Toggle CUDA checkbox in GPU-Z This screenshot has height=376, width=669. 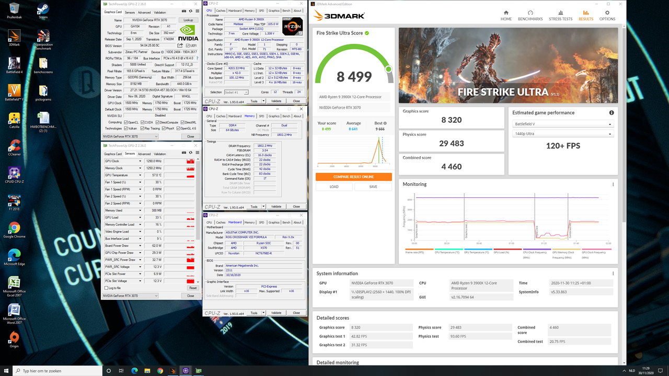[x=143, y=122]
